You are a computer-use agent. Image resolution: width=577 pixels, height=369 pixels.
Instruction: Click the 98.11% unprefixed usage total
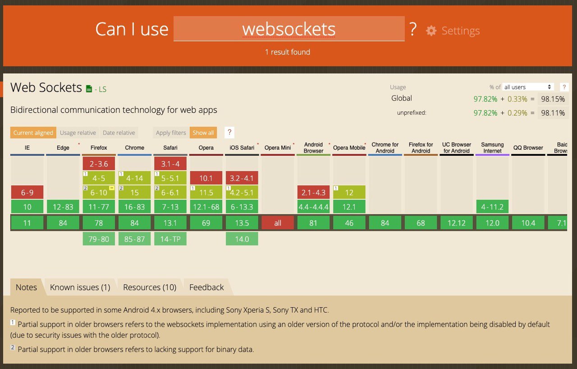[x=553, y=113]
